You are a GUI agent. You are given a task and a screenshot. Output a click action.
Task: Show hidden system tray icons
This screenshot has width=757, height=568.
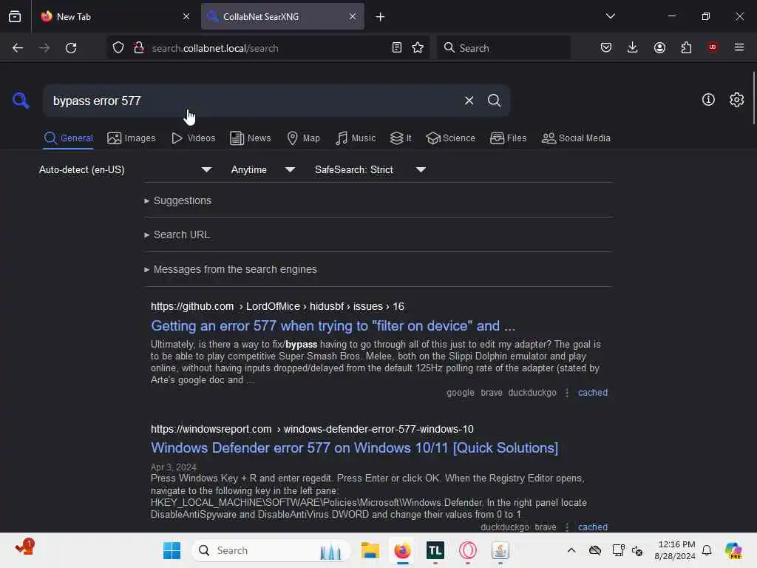click(x=571, y=550)
